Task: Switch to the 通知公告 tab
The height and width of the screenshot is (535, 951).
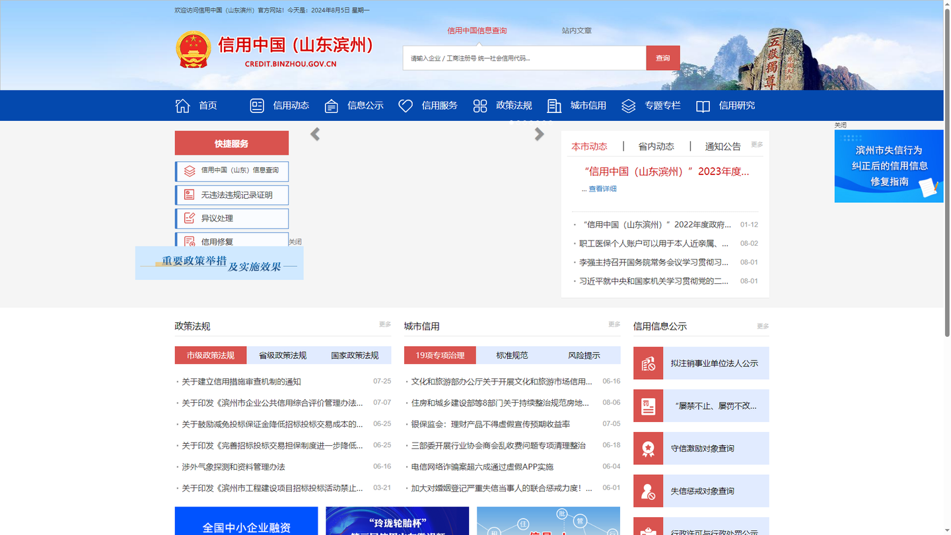Action: (723, 146)
